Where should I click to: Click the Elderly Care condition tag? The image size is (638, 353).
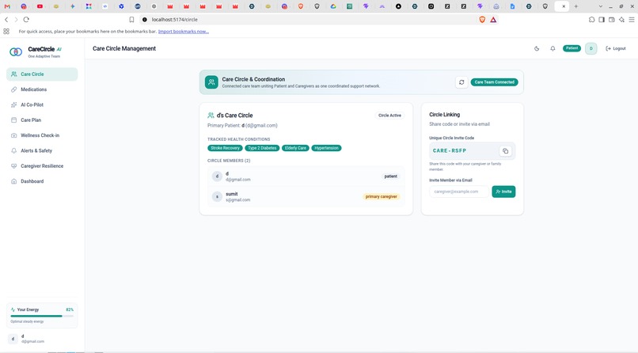click(295, 148)
